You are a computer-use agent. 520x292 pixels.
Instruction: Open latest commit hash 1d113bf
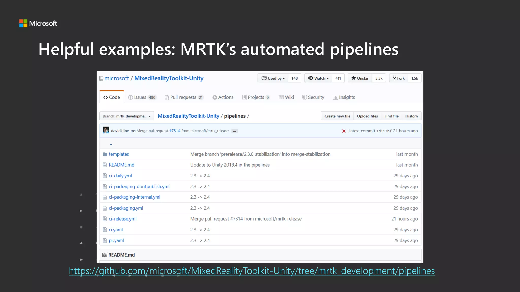pyautogui.click(x=384, y=131)
